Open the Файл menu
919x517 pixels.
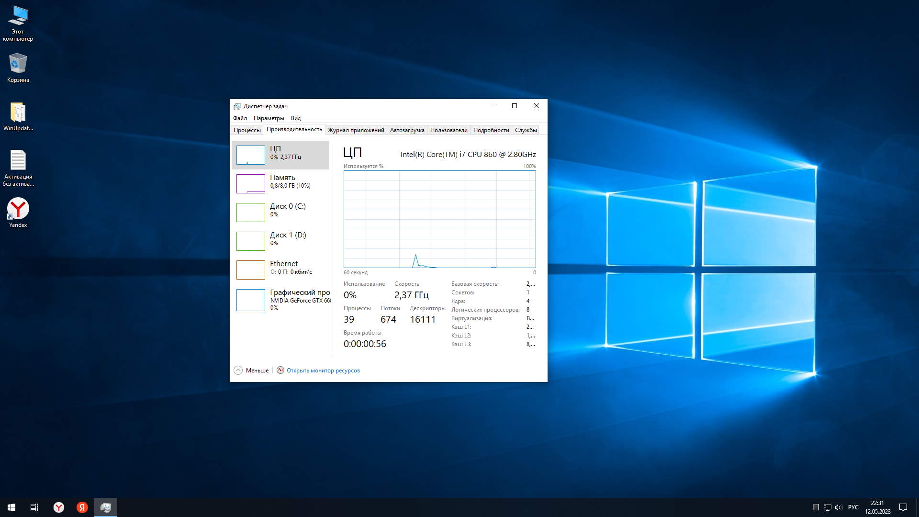click(x=240, y=118)
